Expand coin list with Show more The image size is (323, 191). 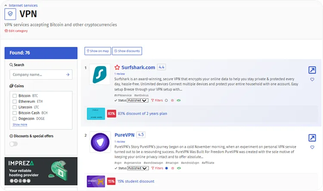tap(20, 124)
